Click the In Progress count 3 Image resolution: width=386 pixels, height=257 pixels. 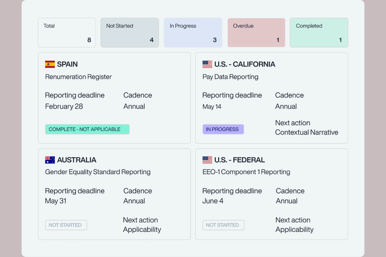click(x=215, y=40)
